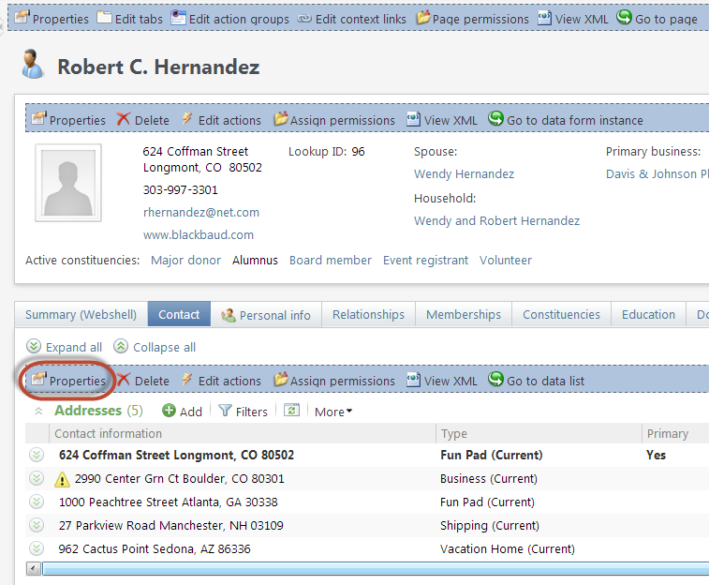Click Go to data list
Viewport: 709px width, 585px height.
tap(536, 381)
